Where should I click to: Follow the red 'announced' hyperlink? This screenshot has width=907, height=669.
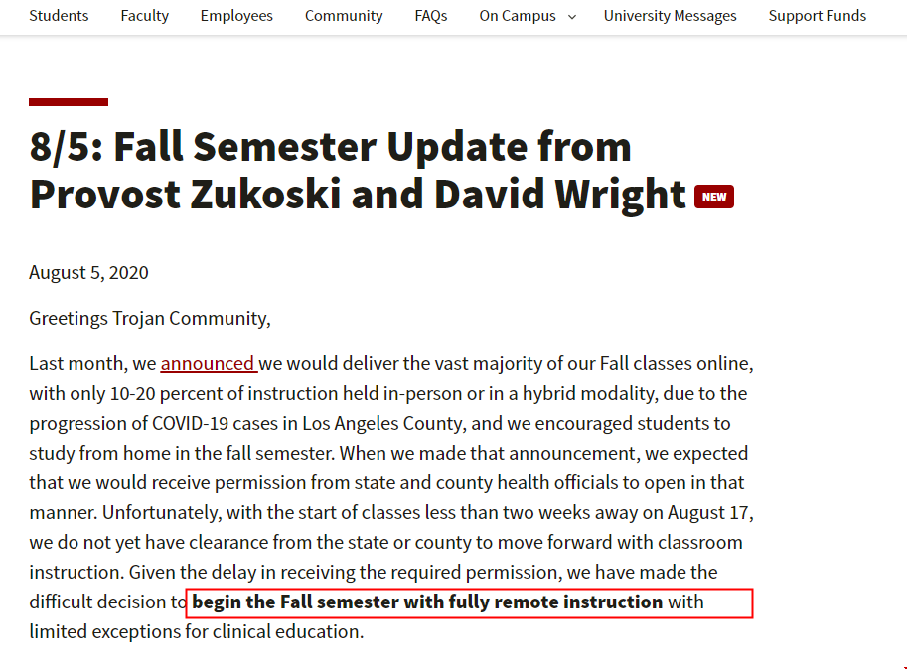[x=207, y=364]
